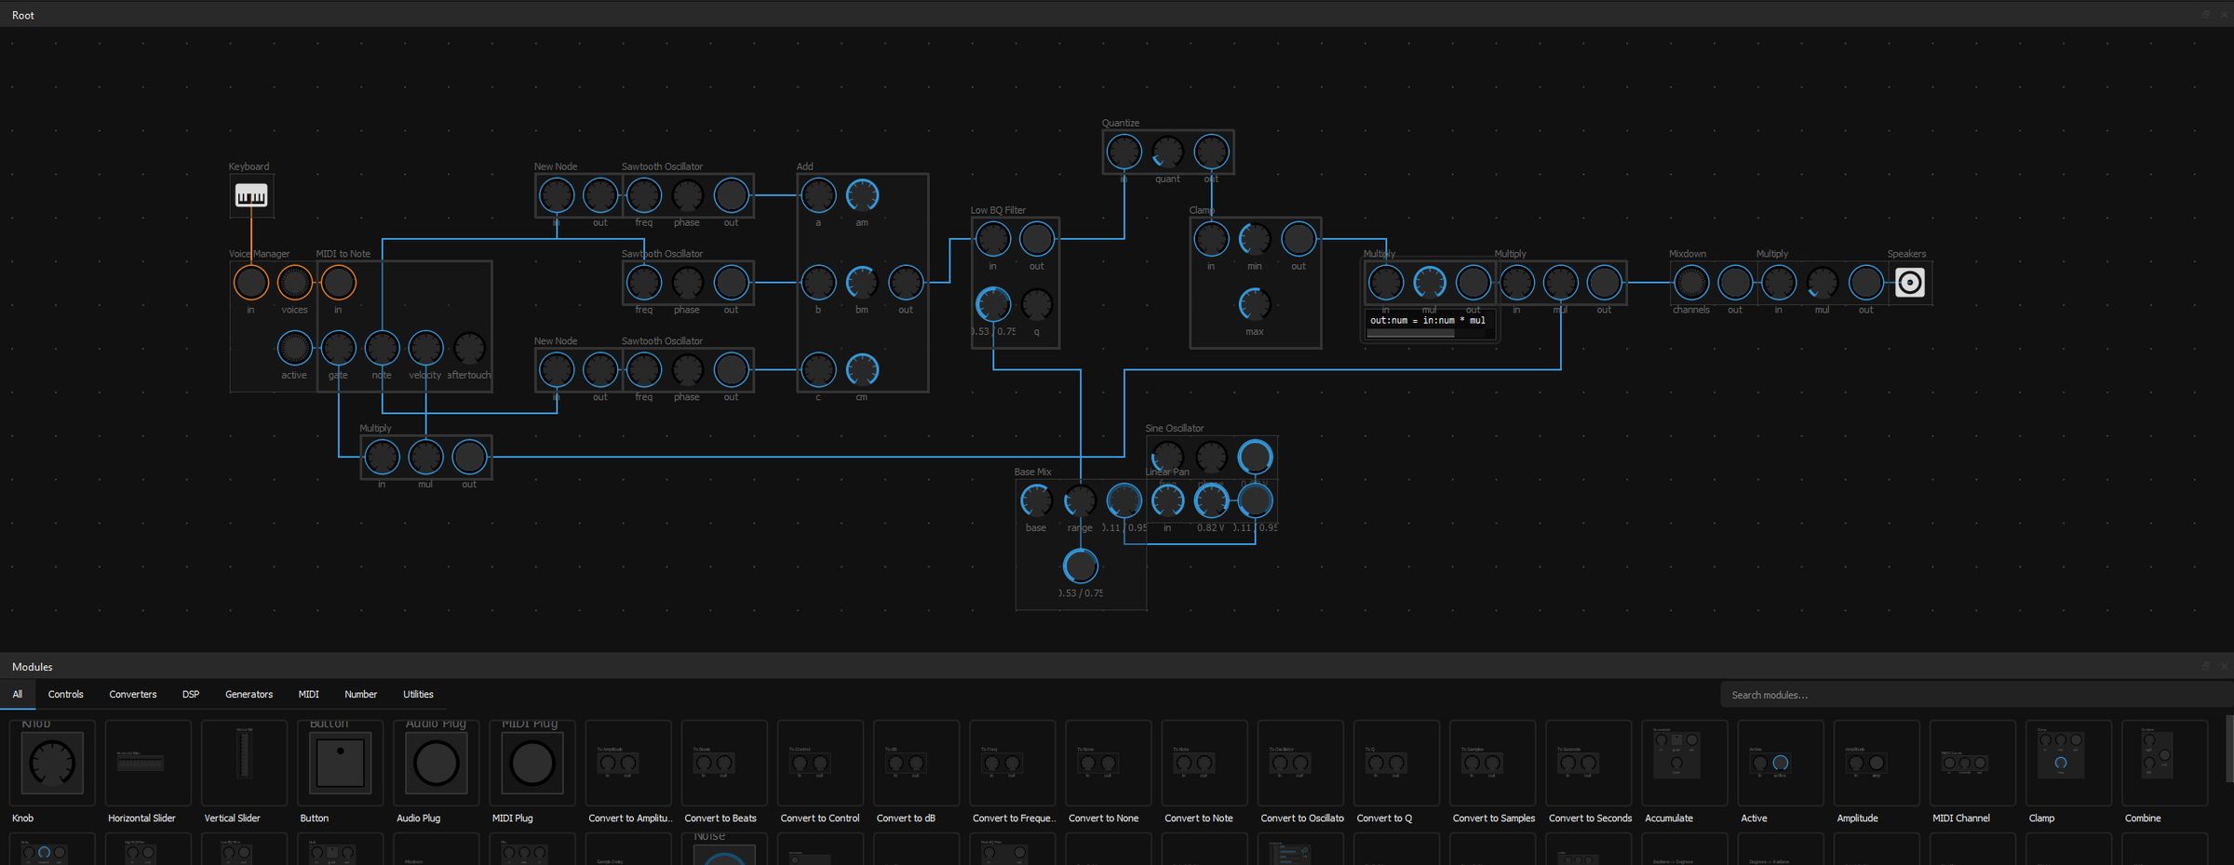2234x865 pixels.
Task: Switch to the Generators tab
Action: point(249,694)
